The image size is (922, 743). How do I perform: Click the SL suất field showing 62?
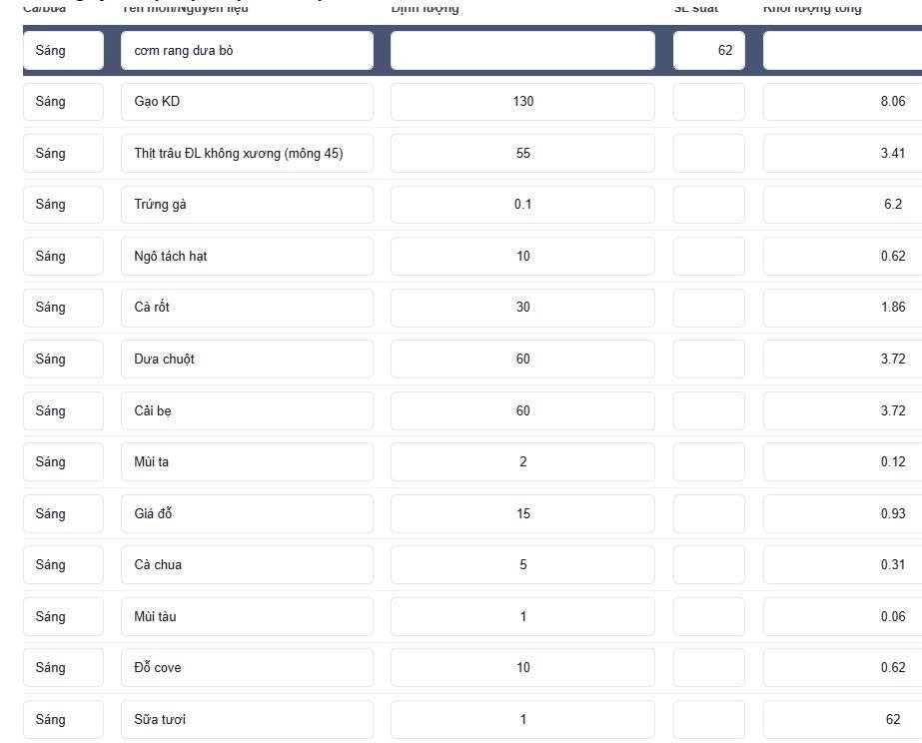[709, 51]
